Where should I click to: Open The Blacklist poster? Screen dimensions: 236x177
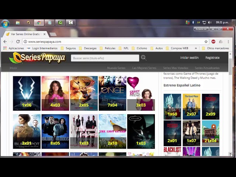tap(172, 152)
